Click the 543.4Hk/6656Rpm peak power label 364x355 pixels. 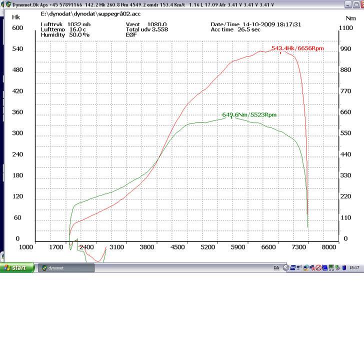(x=297, y=48)
